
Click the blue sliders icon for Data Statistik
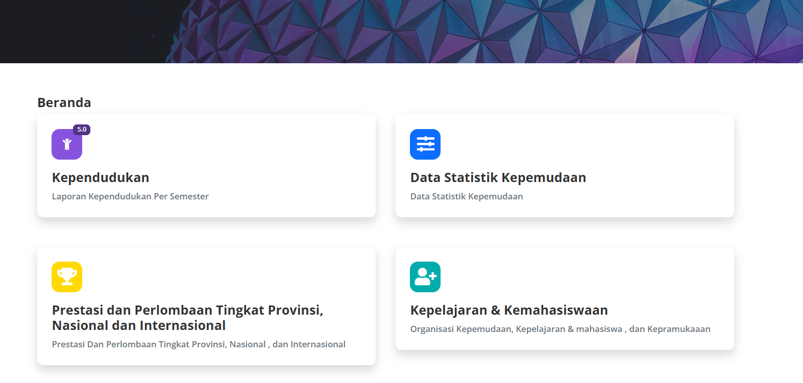pyautogui.click(x=425, y=144)
